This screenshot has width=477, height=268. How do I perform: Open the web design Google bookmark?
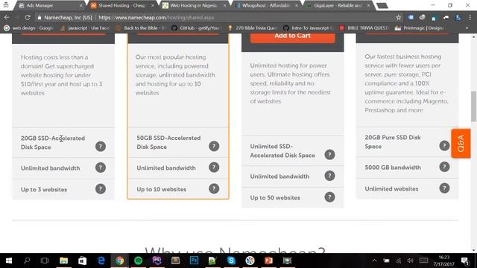(x=29, y=28)
